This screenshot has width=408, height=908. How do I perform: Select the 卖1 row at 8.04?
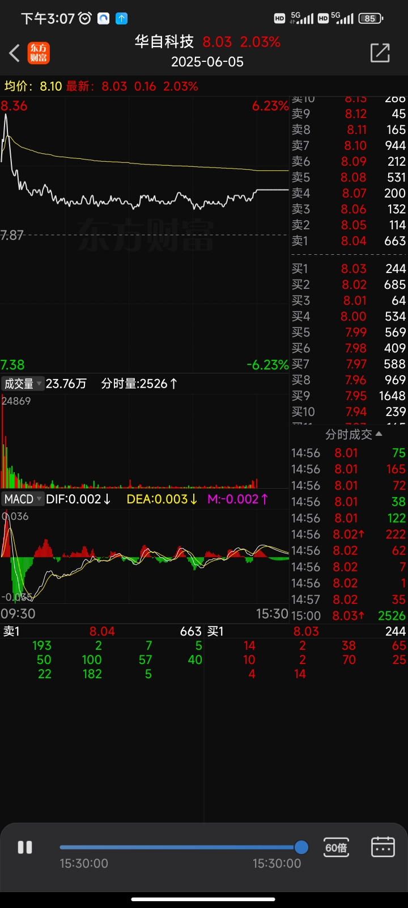pyautogui.click(x=348, y=241)
